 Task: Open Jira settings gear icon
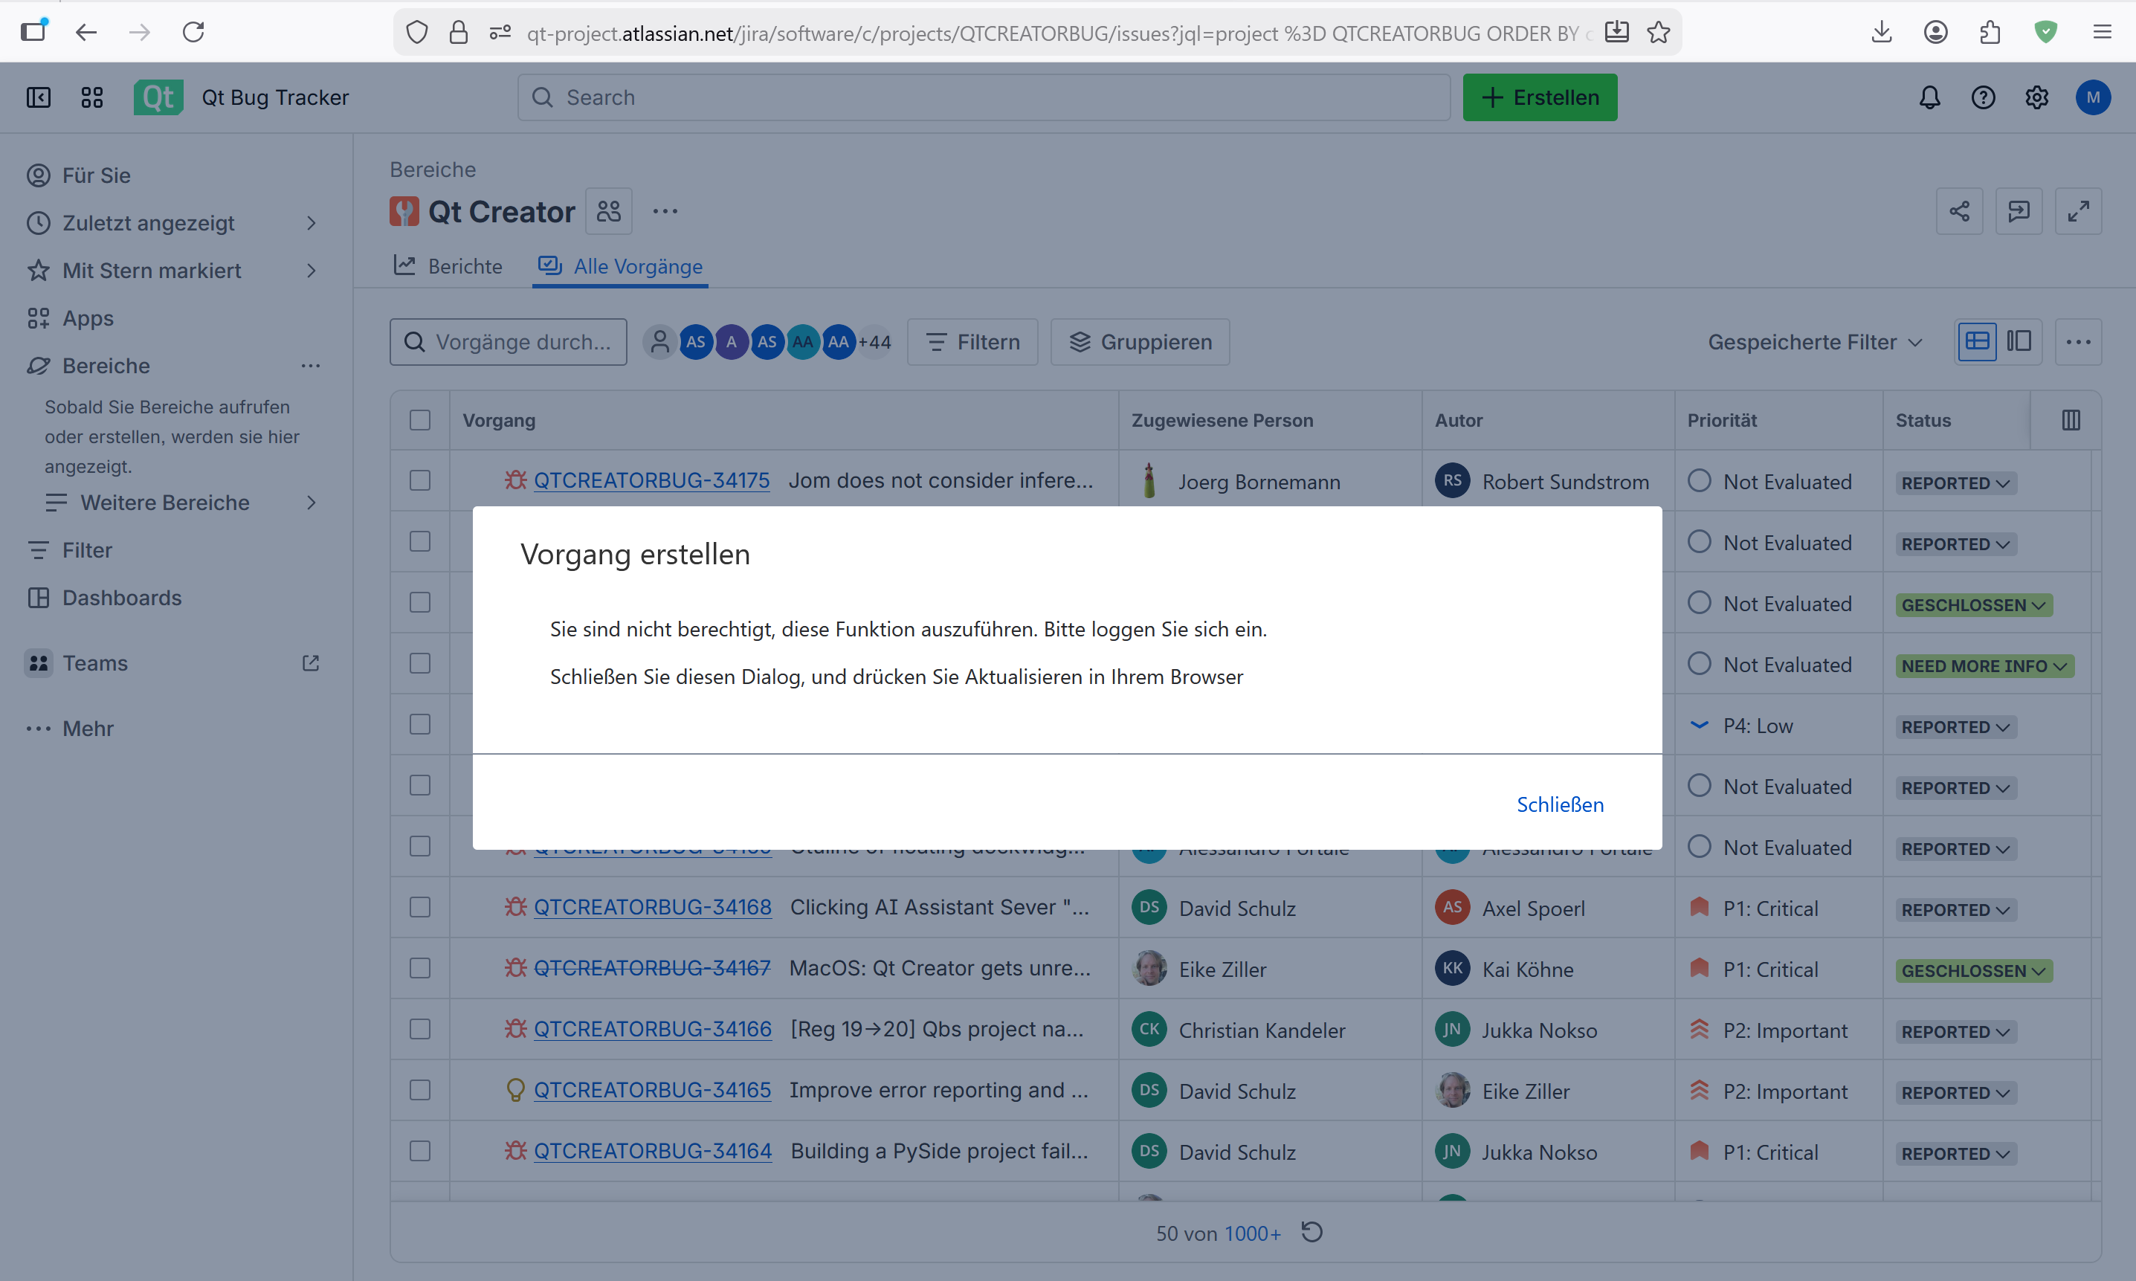2036,97
